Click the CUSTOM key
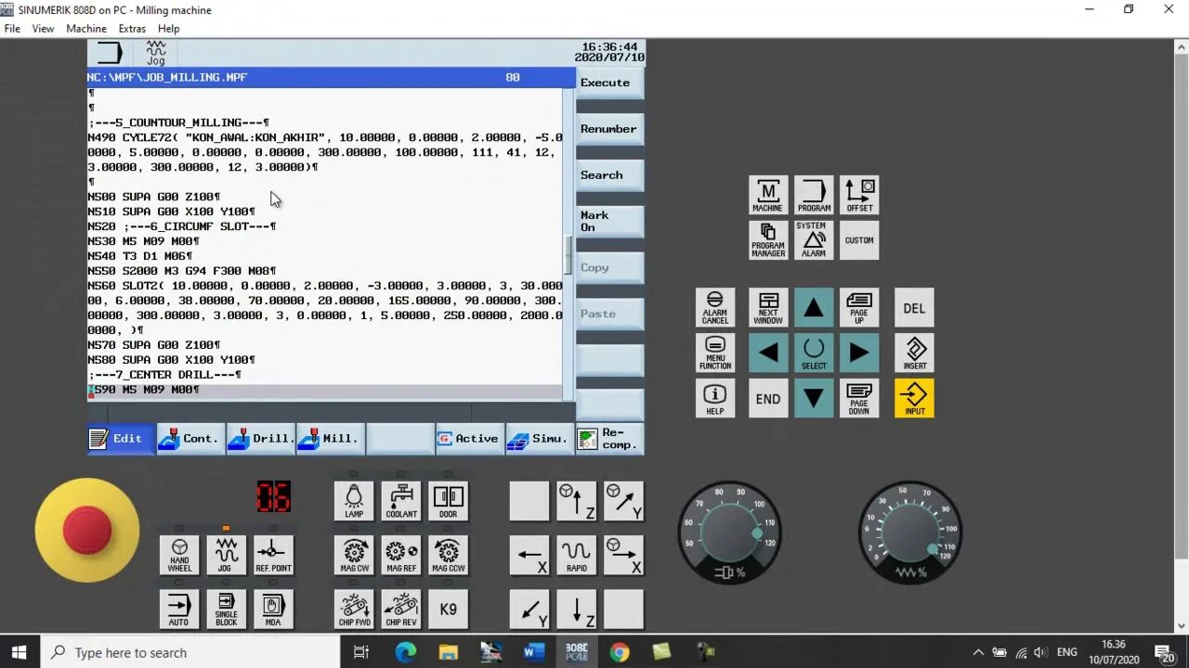Image resolution: width=1189 pixels, height=668 pixels. click(859, 240)
